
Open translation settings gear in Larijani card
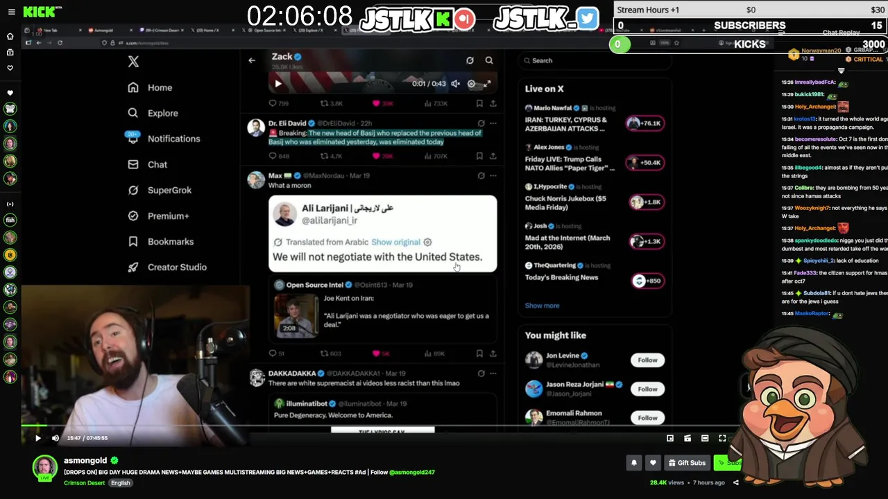coord(427,242)
